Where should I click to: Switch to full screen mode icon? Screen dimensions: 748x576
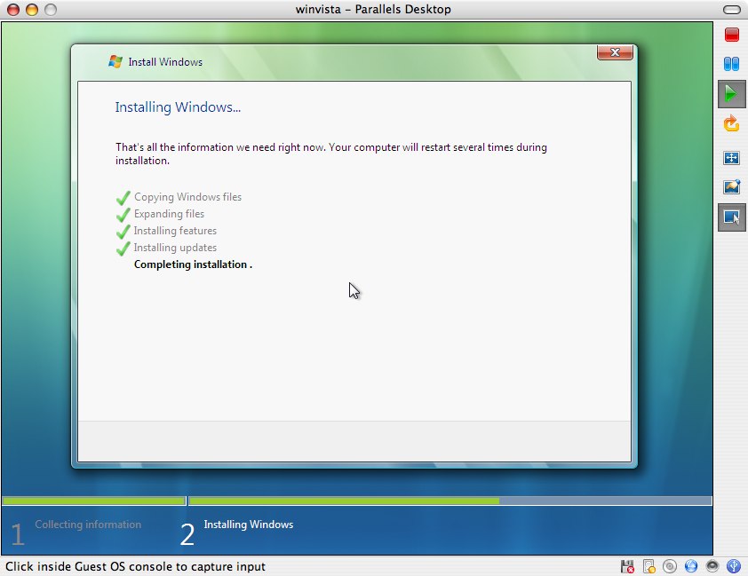click(x=731, y=158)
